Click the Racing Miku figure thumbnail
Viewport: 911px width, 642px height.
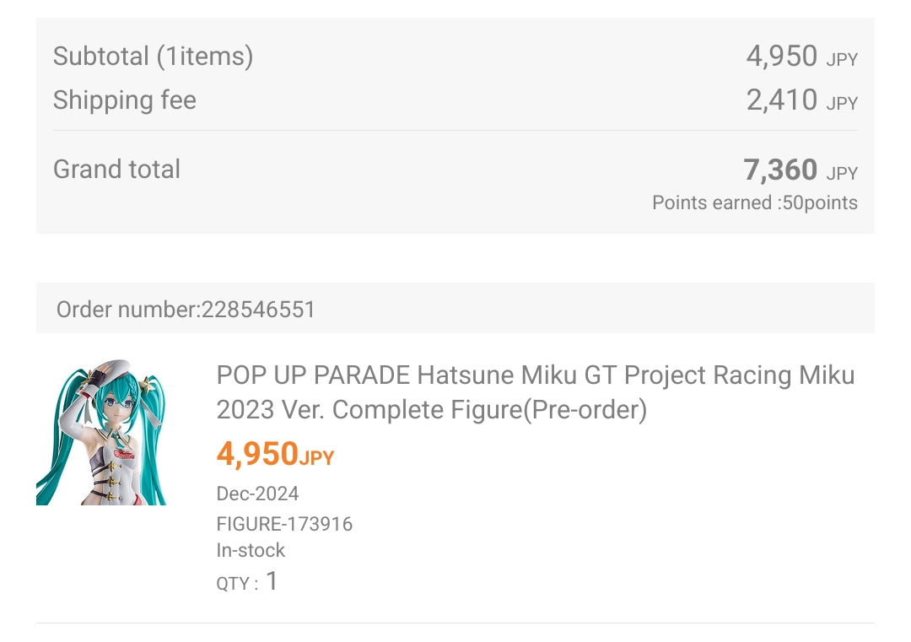pos(100,434)
